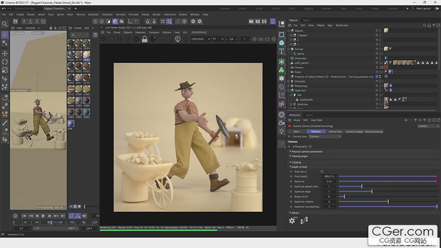Open the MoGraph menu

pos(93,15)
